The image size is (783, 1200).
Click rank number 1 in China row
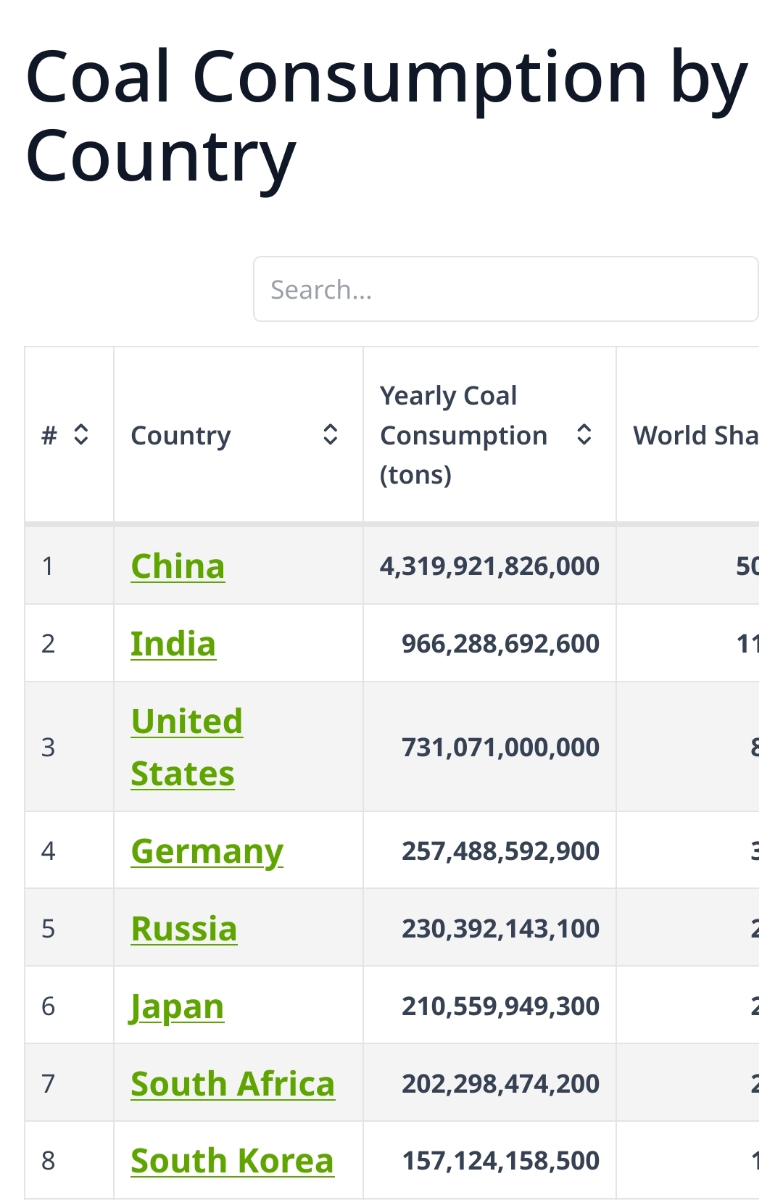(48, 566)
